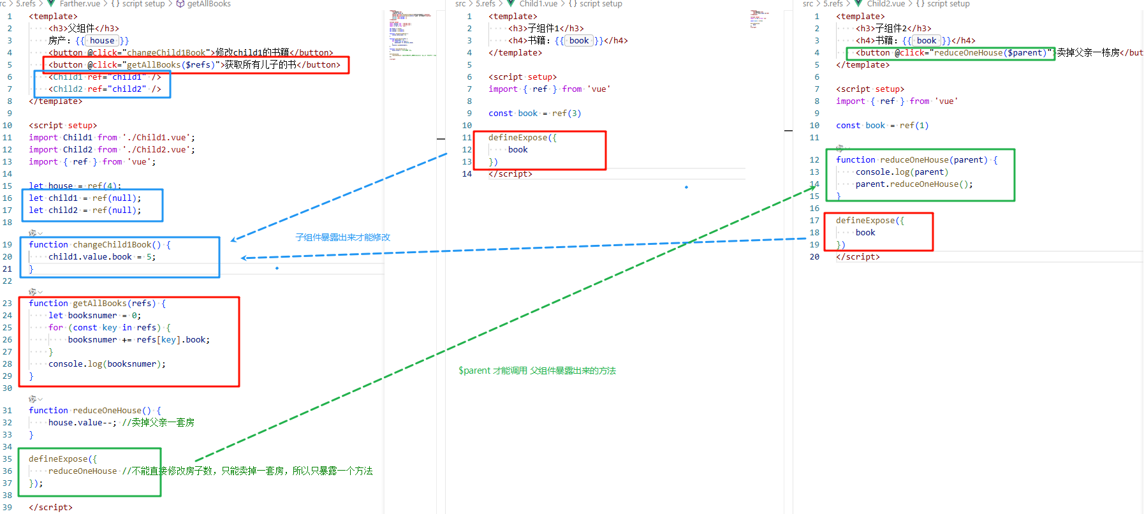This screenshot has width=1144, height=514.
Task: Open the script setup breadcrumb in Child1.vue pane
Action: tap(601, 3)
